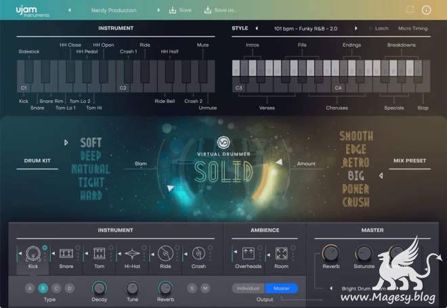Select kick Type D

[x=69, y=288]
